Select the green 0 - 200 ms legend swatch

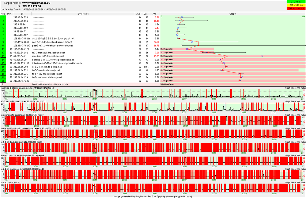click(x=296, y=2)
